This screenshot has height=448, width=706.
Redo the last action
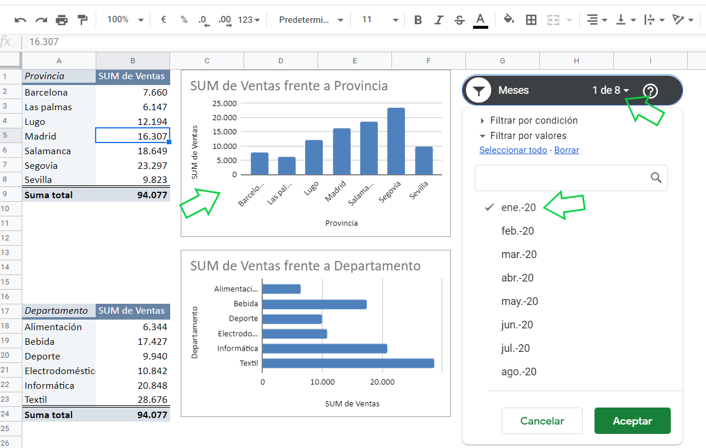(x=41, y=20)
